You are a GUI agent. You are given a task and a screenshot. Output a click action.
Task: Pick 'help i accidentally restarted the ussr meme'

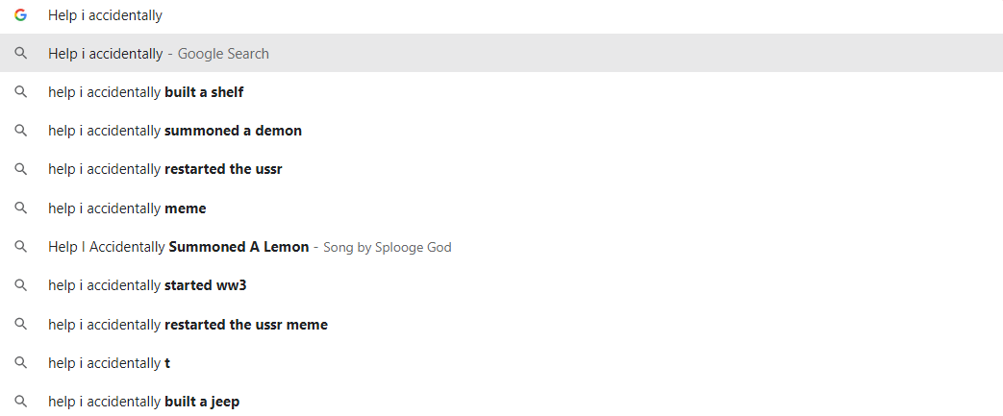point(188,325)
